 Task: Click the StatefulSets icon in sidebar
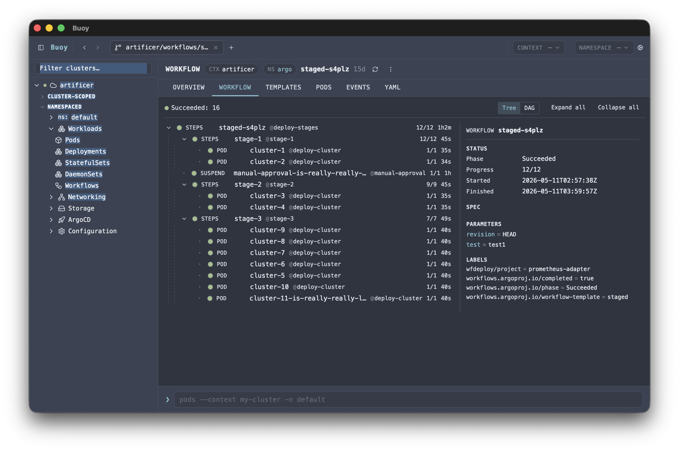tap(58, 163)
